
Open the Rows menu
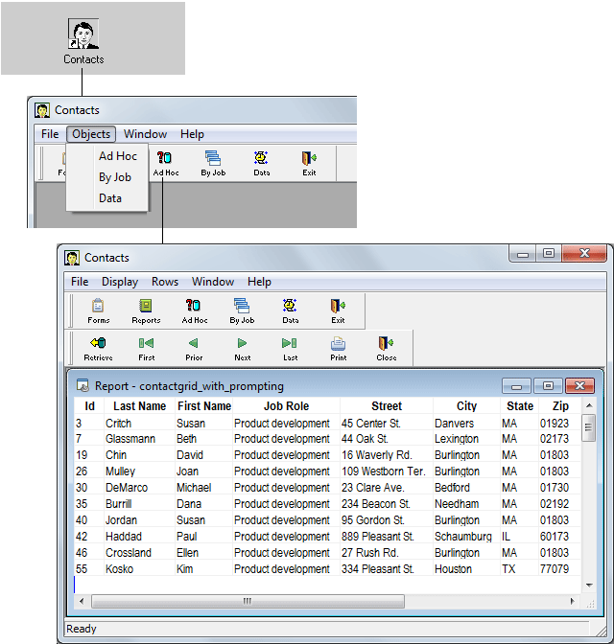coord(165,282)
